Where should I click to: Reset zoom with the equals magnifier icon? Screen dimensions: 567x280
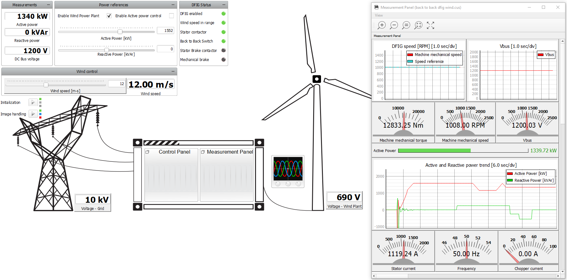coord(406,25)
